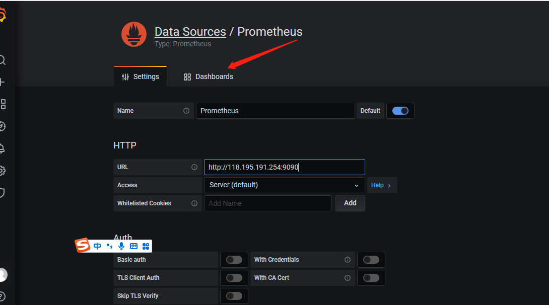Viewport: 549px width, 305px height.
Task: Click info icon next to With Credentials
Action: pos(348,260)
